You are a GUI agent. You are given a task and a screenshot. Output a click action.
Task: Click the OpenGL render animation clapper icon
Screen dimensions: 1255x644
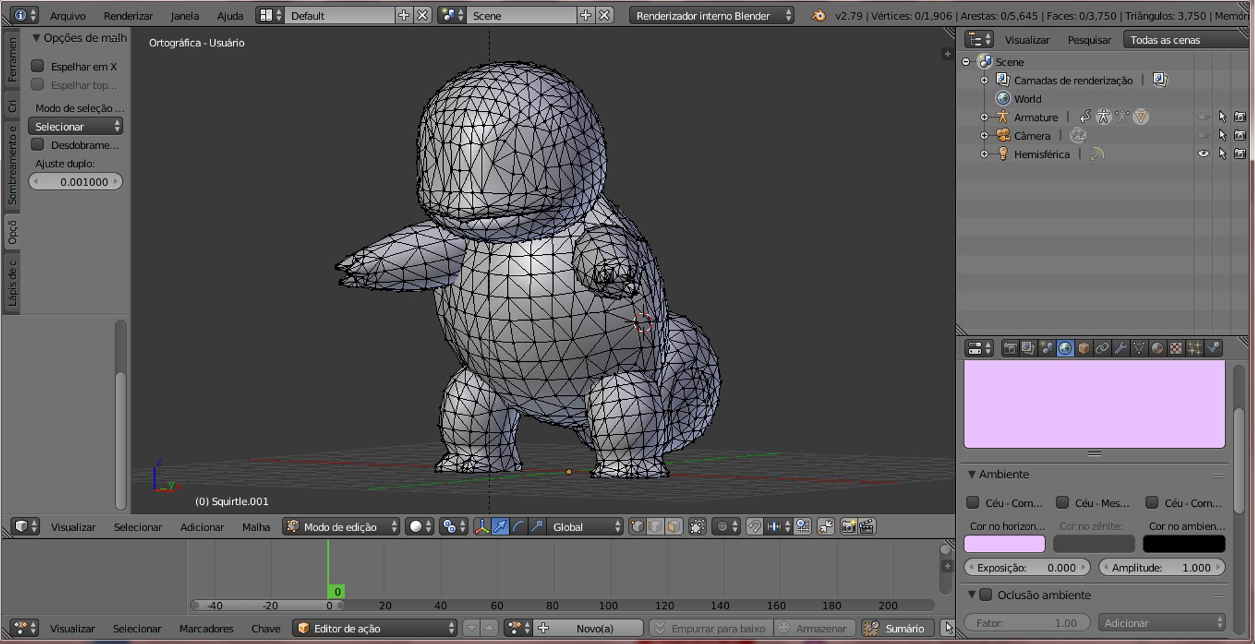[867, 527]
